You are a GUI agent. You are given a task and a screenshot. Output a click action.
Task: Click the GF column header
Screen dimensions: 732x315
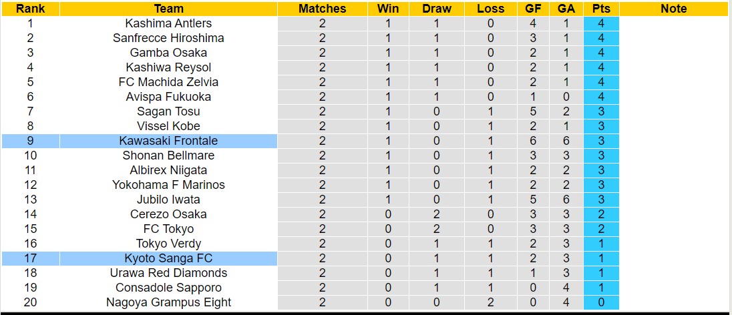(533, 9)
